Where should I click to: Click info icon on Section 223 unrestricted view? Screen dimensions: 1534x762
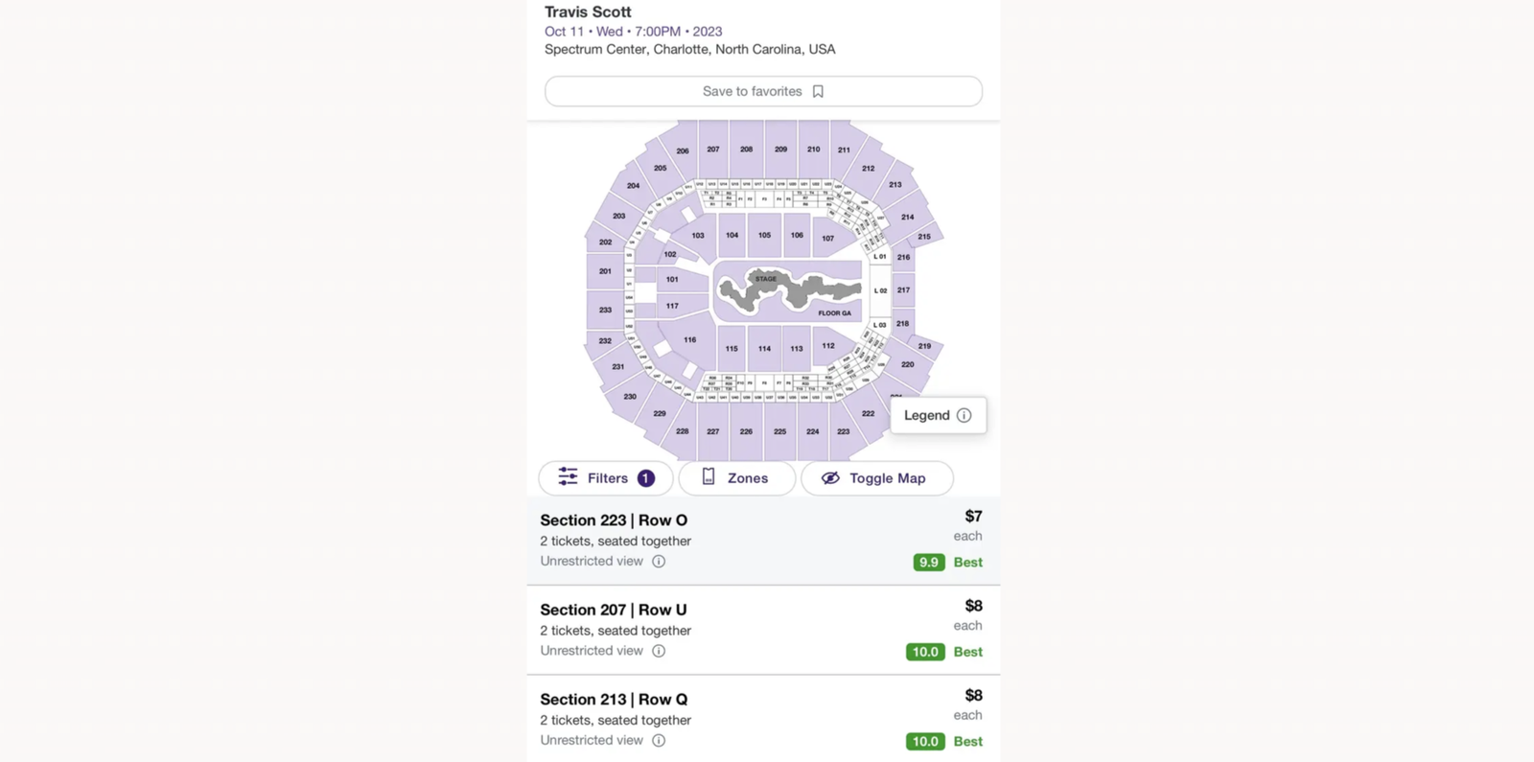tap(659, 561)
